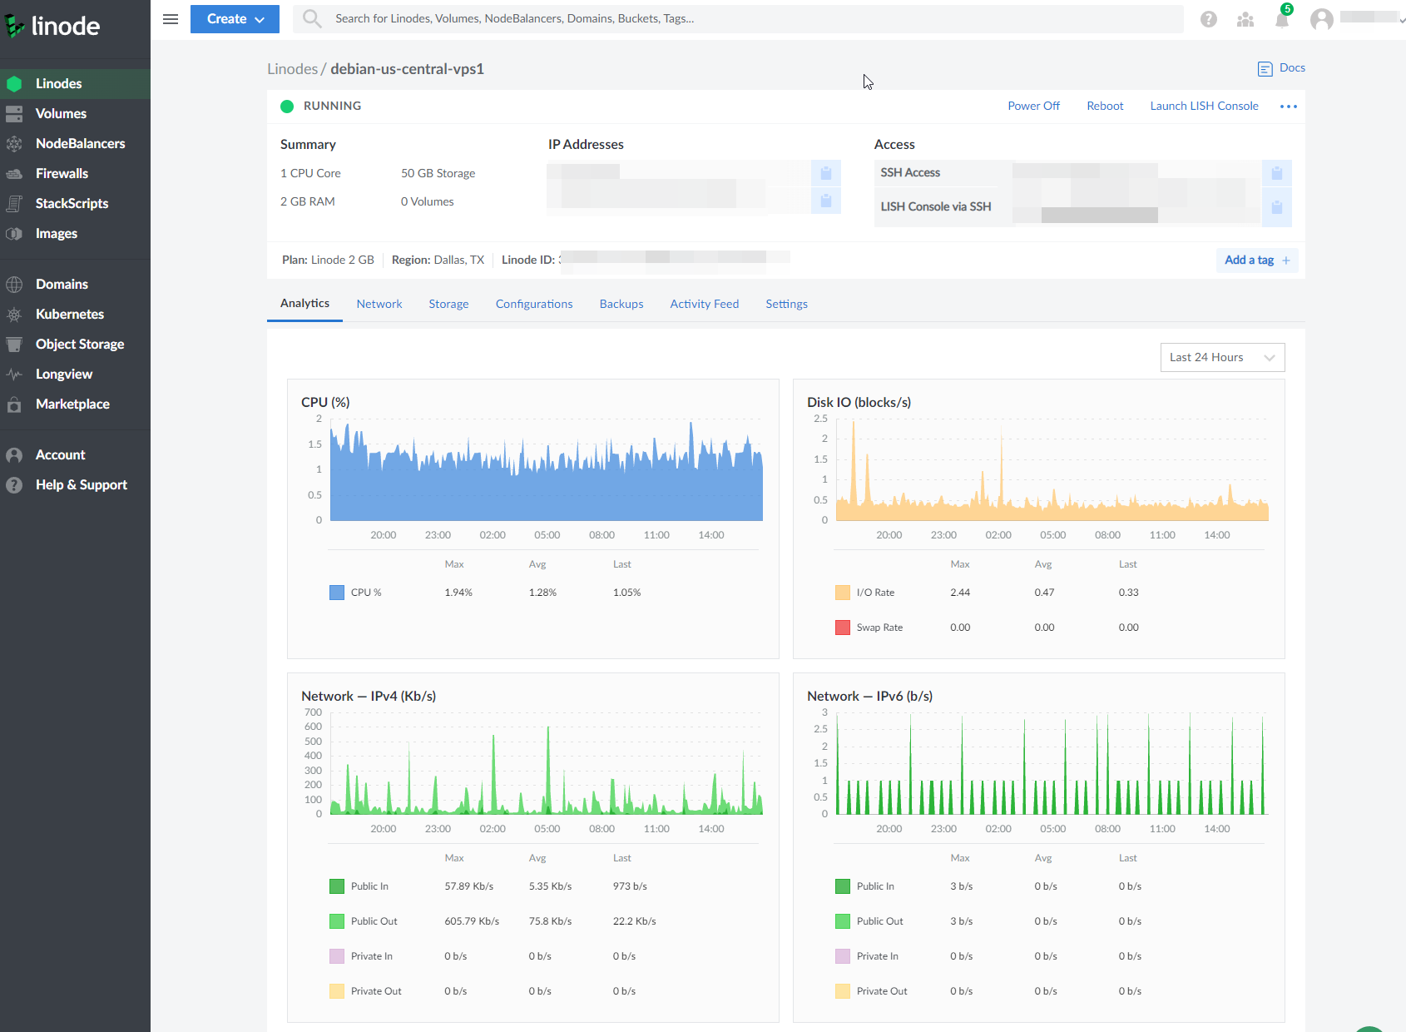Toggle IPv4 Public In legend swatch
Image resolution: width=1406 pixels, height=1032 pixels.
tap(337, 886)
